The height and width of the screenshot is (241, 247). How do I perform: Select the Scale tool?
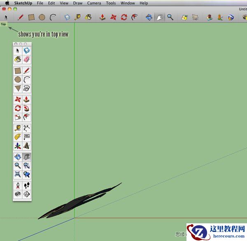point(18,117)
